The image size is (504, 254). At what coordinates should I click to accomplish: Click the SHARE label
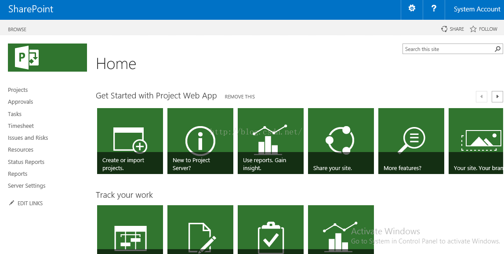tap(457, 29)
